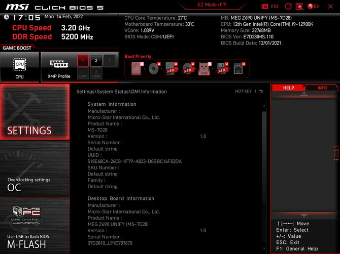
Task: Change language via the En globe icon
Action: [314, 7]
